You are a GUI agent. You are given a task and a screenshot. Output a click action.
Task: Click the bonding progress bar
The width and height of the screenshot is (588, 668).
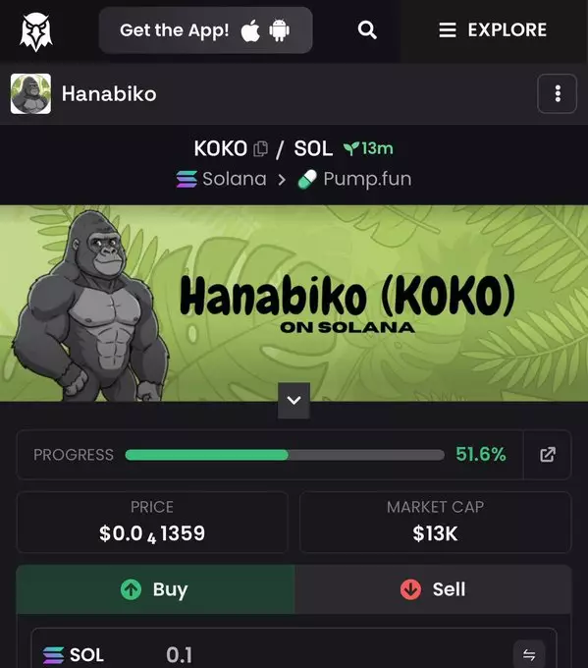pos(285,455)
